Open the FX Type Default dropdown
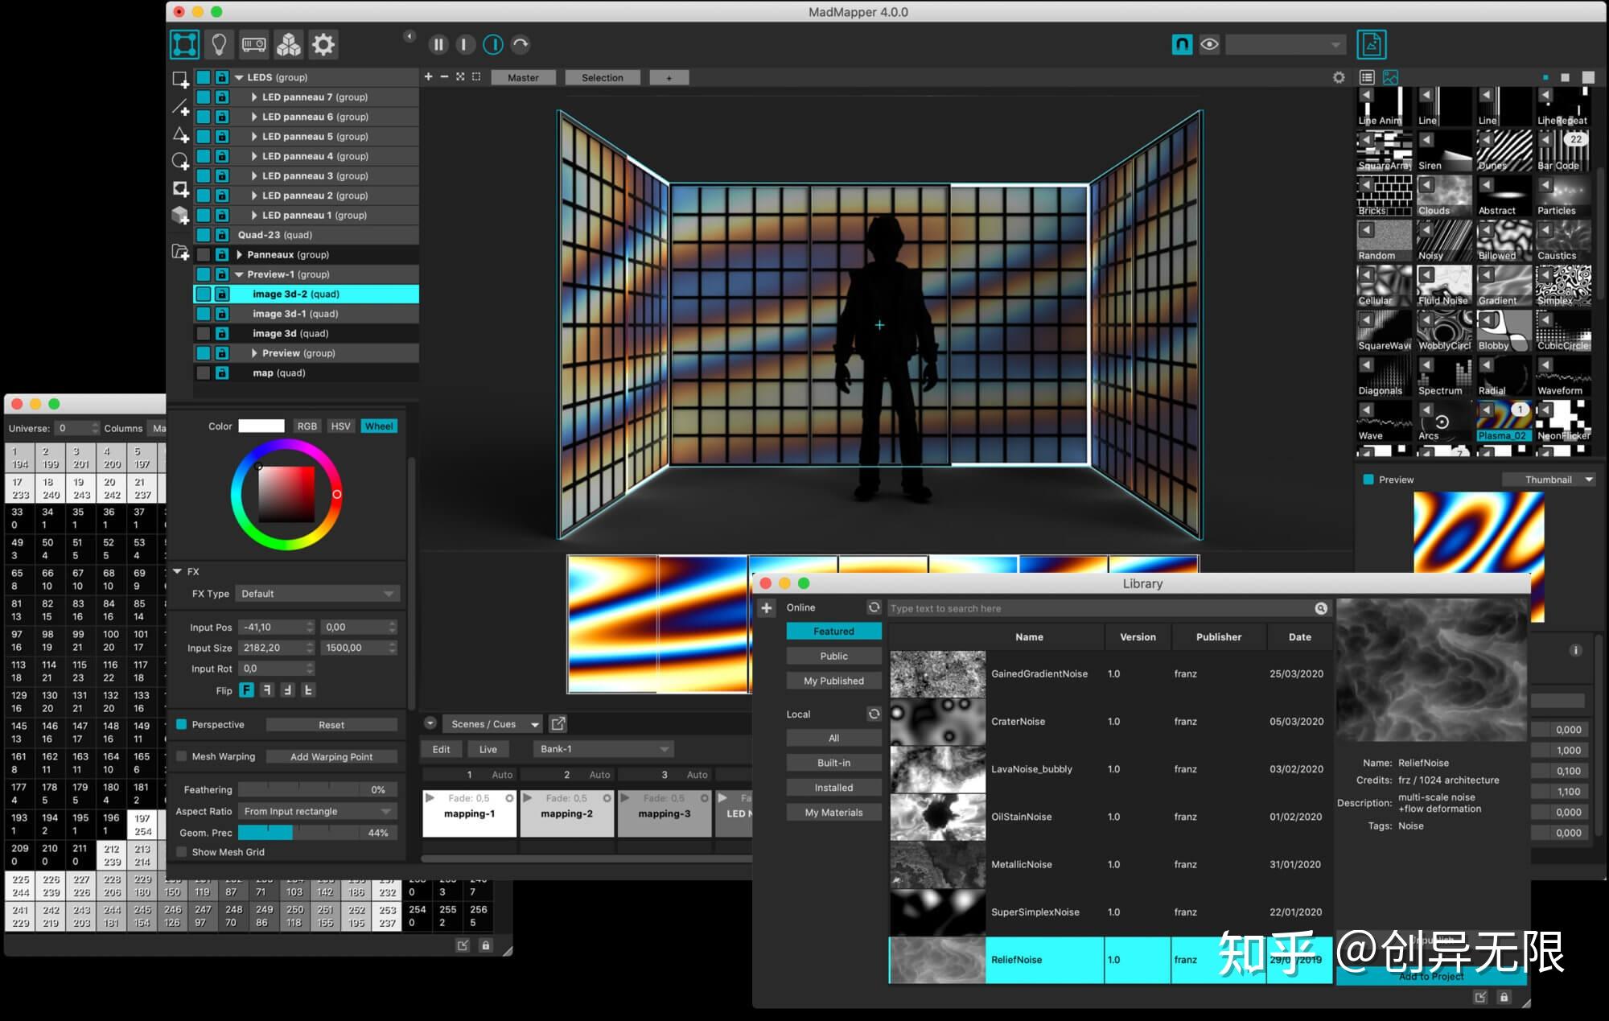This screenshot has height=1021, width=1609. 319,594
